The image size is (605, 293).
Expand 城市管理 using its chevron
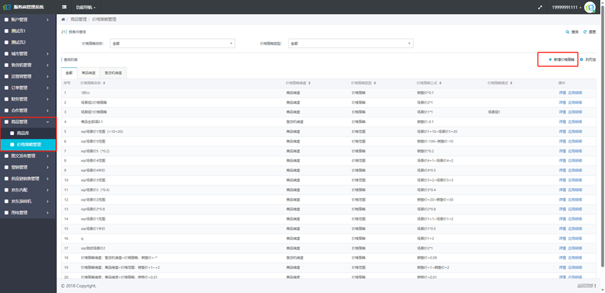click(48, 54)
